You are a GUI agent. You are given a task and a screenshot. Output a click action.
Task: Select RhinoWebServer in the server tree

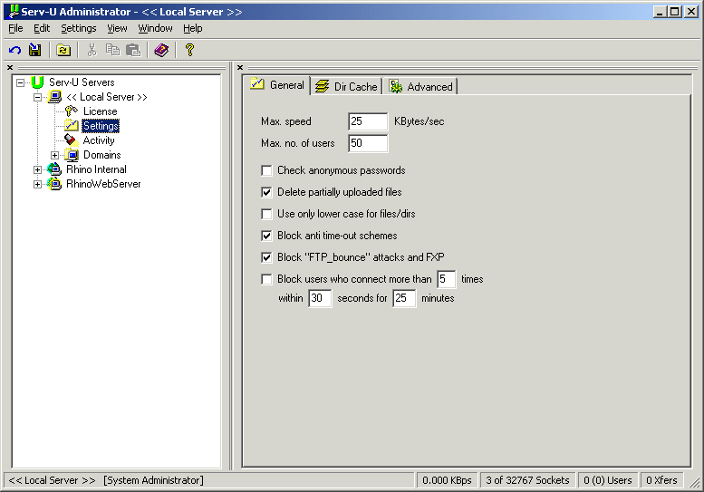(x=102, y=184)
